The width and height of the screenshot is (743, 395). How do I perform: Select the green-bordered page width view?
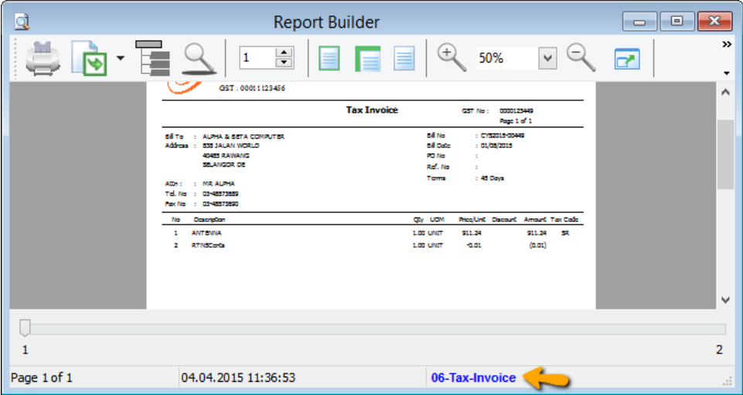pyautogui.click(x=367, y=59)
